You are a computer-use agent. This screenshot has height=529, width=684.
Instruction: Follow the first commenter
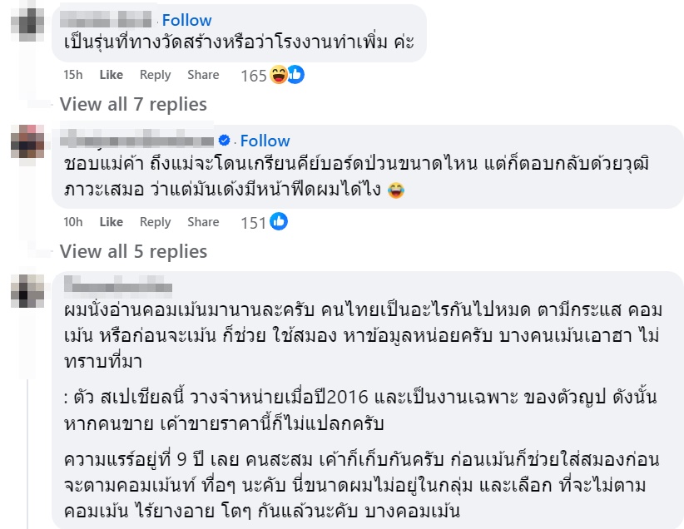pyautogui.click(x=187, y=19)
